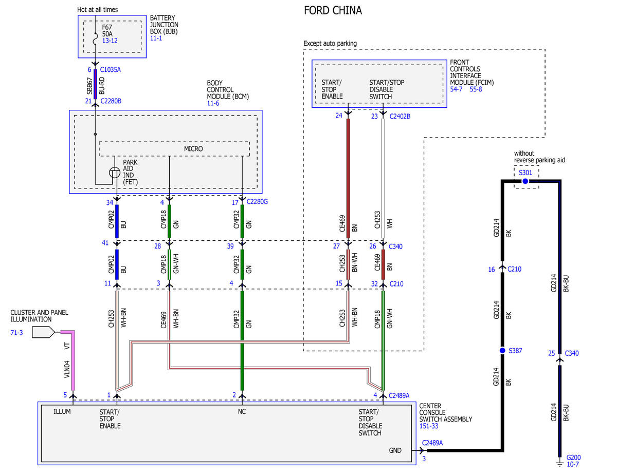Screen dimensions: 617x476
Task: Open the G200 ground link
Action: 573,458
